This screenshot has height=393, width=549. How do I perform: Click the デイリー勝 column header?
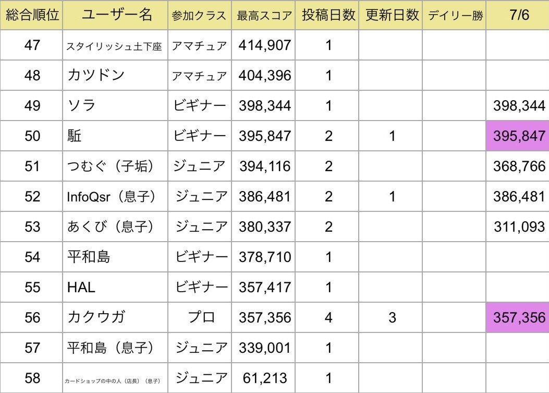455,15
